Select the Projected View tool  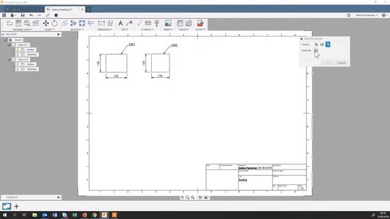(x=18, y=23)
